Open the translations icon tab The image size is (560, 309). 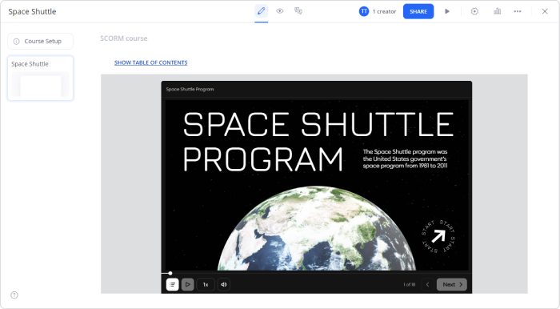298,11
